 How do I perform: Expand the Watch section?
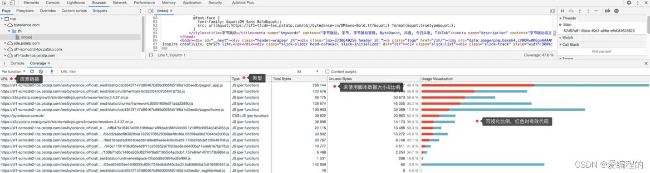tap(561, 37)
